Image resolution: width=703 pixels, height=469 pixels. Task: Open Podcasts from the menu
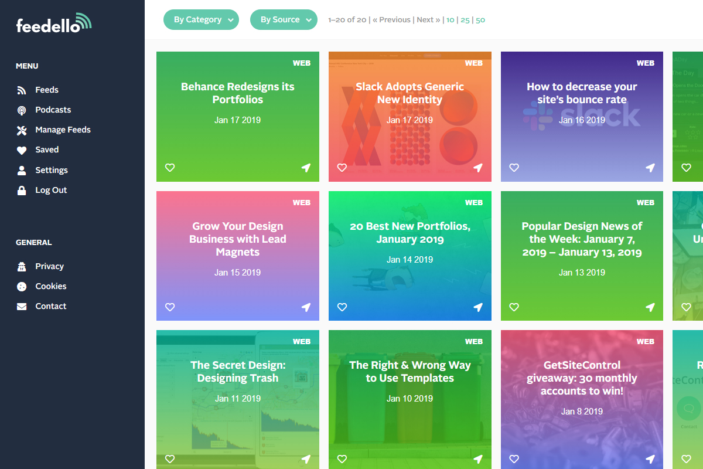[53, 110]
